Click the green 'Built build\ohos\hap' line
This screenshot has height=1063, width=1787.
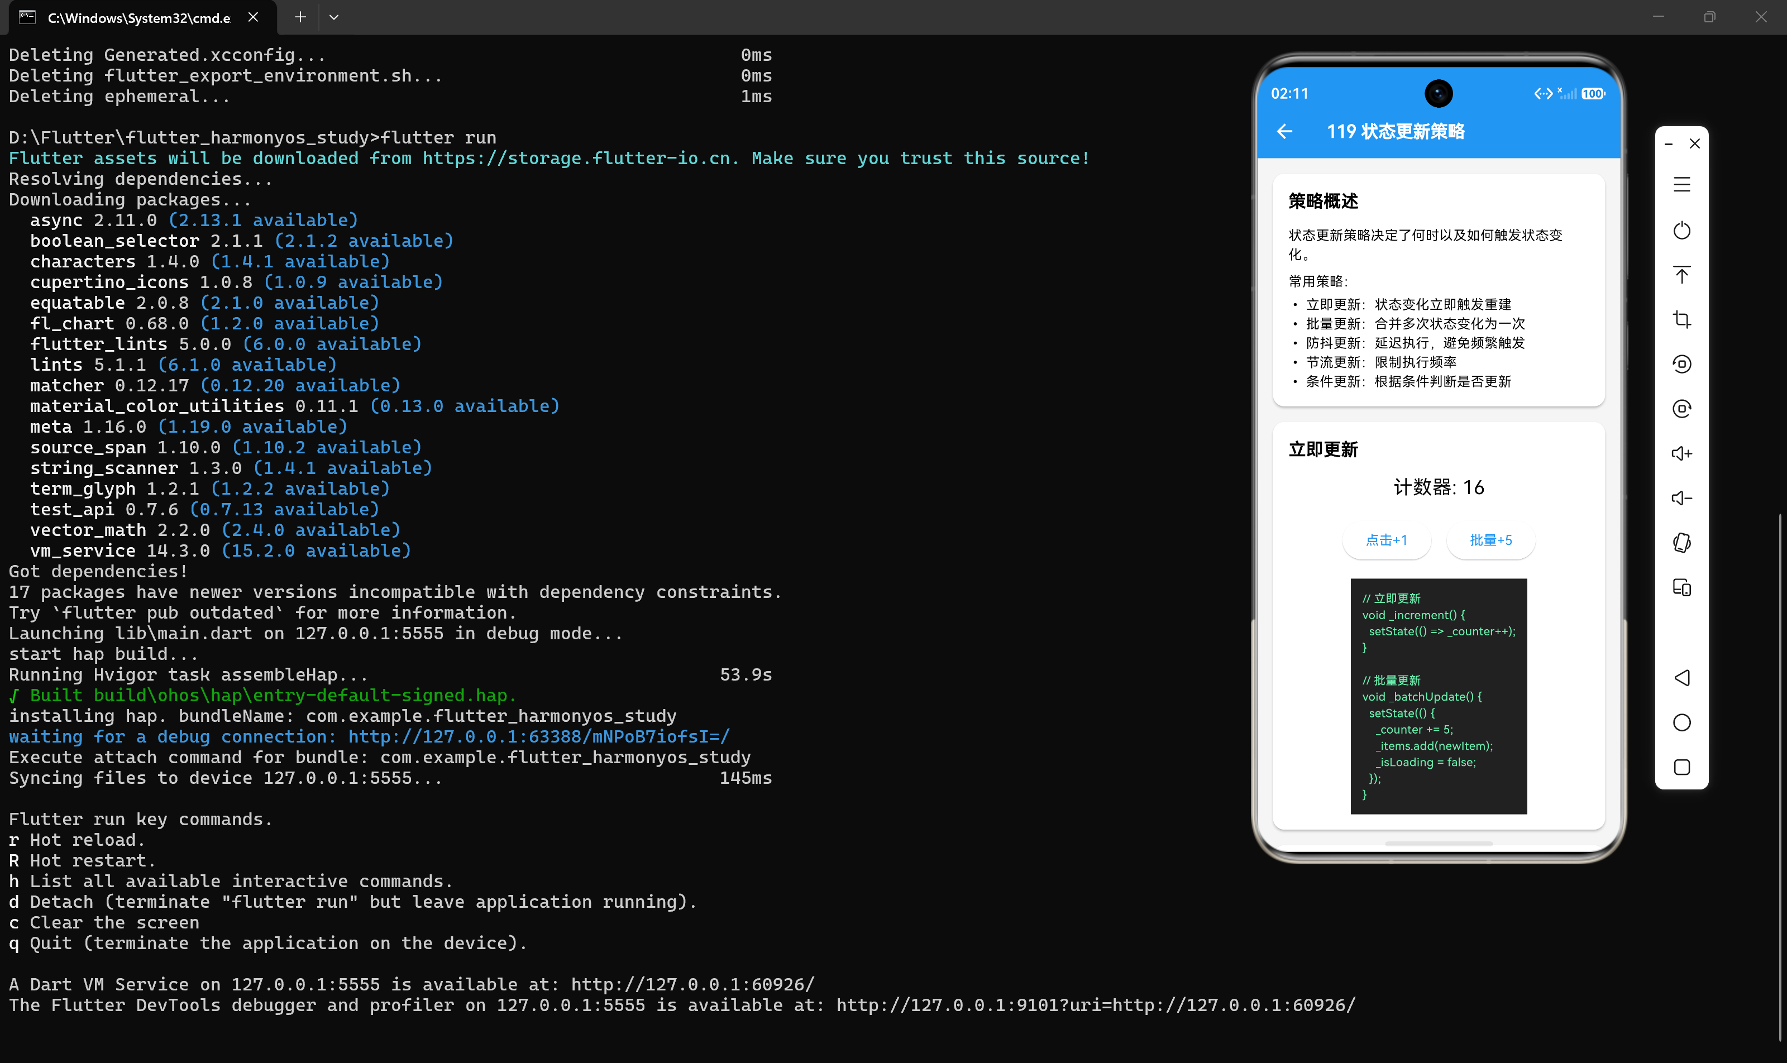[262, 696]
